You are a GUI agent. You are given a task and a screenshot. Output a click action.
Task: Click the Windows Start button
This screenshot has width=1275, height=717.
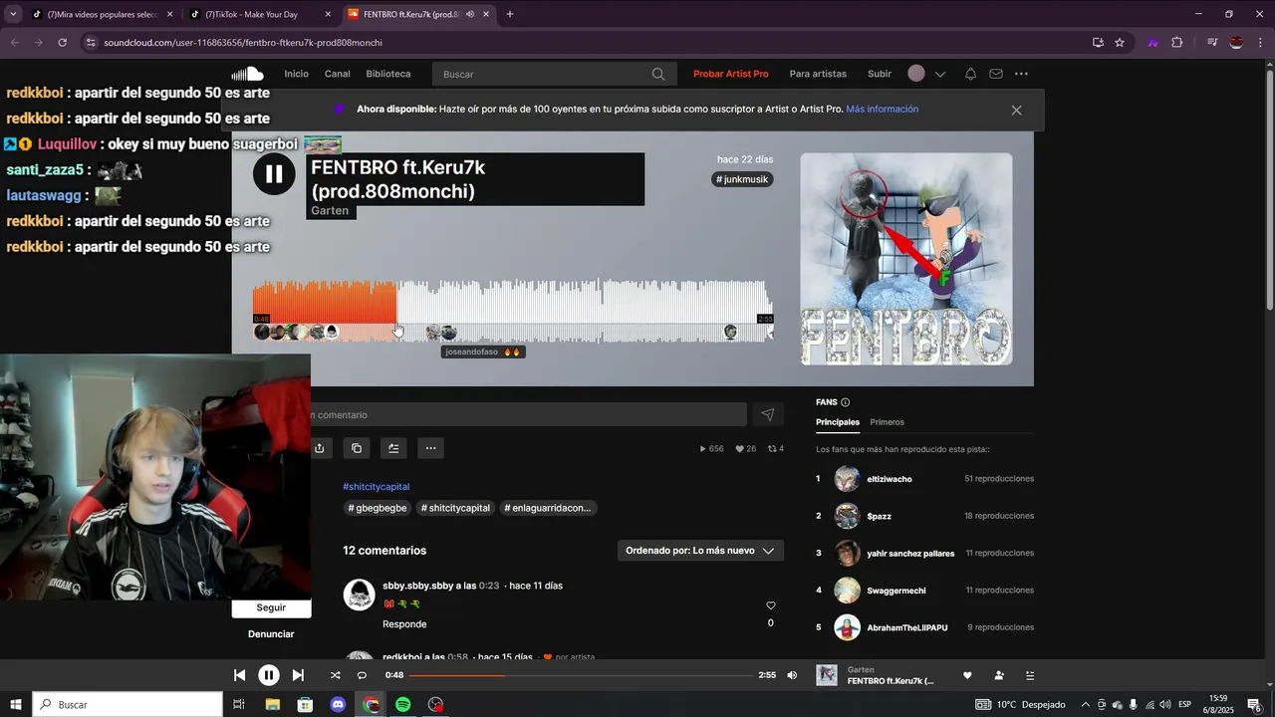[x=15, y=704]
